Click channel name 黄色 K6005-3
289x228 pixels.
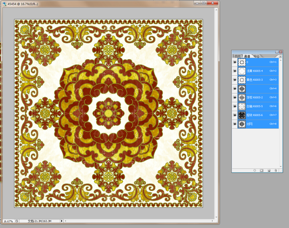[x=255, y=80]
